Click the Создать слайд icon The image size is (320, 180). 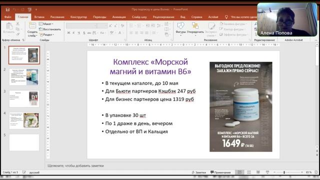[32, 25]
